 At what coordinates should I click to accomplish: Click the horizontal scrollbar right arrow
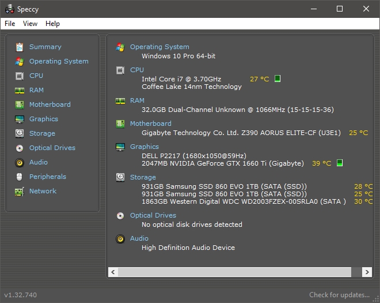(x=366, y=272)
